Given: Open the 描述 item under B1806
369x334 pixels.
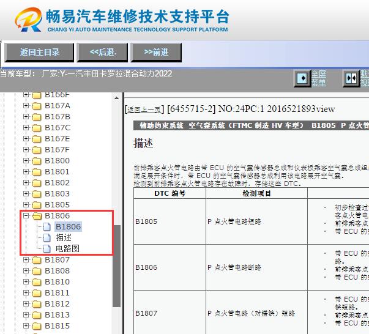Looking at the screenshot, I should tap(64, 238).
